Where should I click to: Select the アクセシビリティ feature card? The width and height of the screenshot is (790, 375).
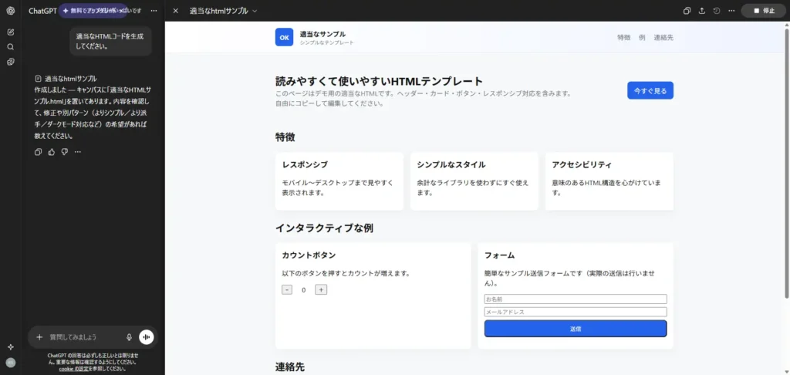(x=609, y=181)
